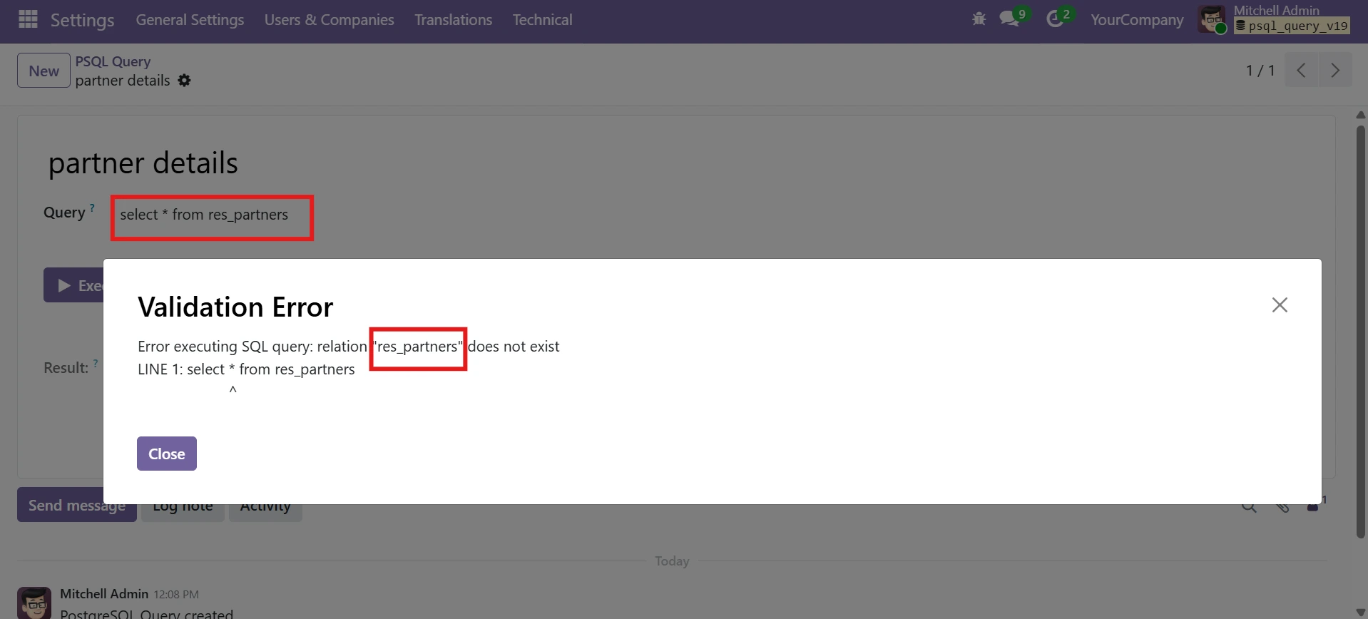Open Users & Companies menu
This screenshot has height=619, width=1368.
coord(329,20)
